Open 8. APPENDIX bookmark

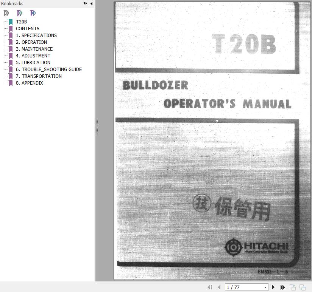30,83
